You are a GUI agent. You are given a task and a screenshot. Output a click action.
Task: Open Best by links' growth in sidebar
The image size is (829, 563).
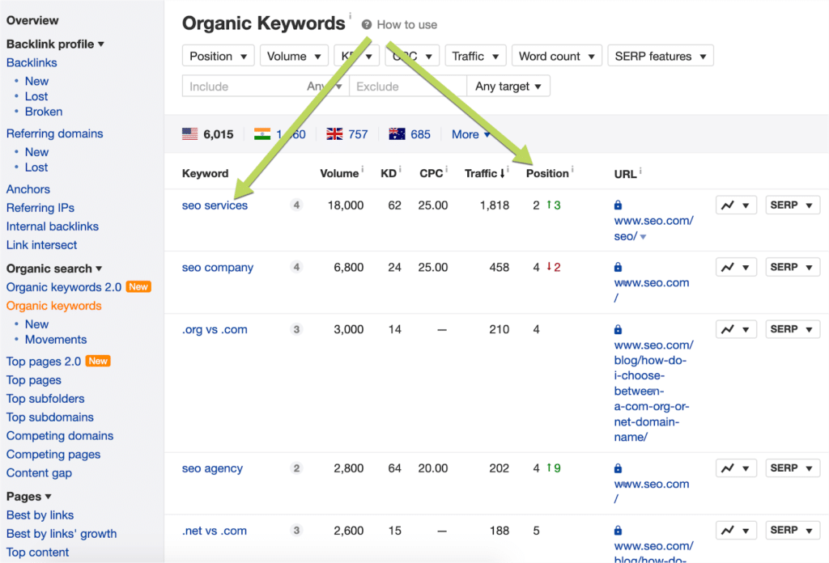click(62, 534)
